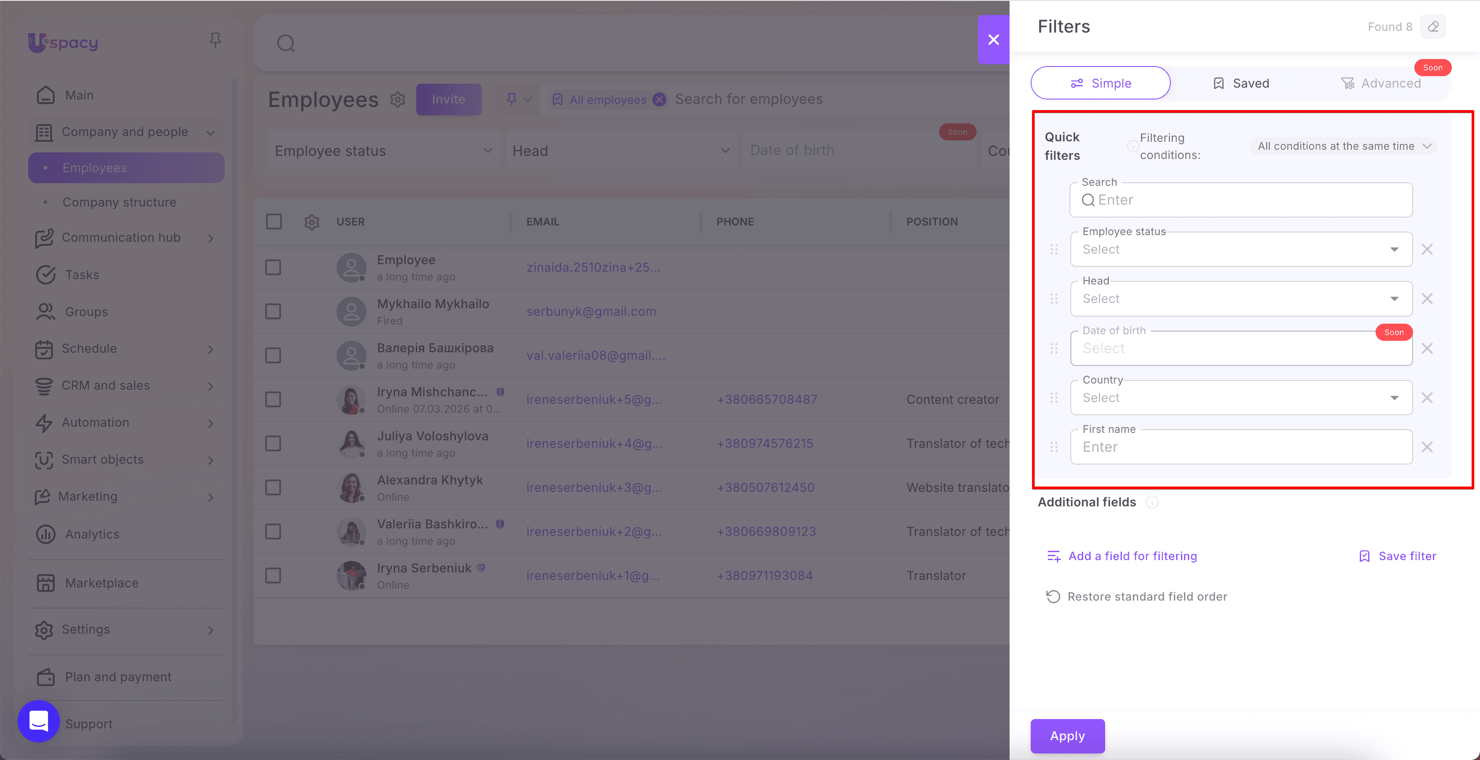Toggle the select-all checkbox in table header
The image size is (1480, 760).
[274, 222]
